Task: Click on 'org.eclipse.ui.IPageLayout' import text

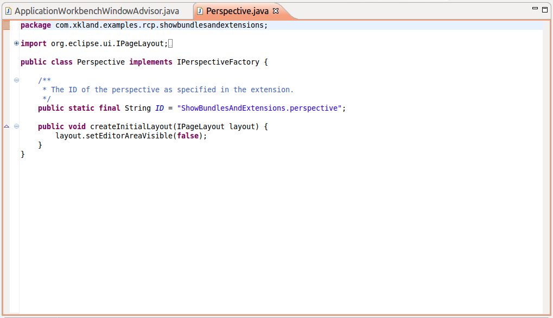Action: [x=107, y=44]
